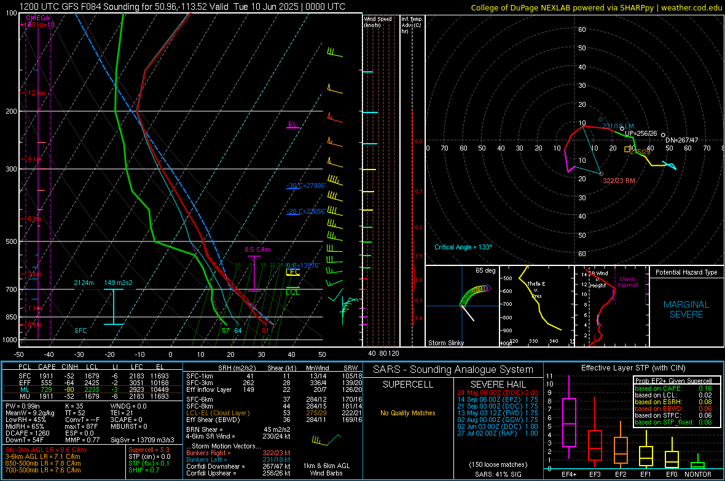Select the yellow LFC marker on skew-T

click(292, 272)
